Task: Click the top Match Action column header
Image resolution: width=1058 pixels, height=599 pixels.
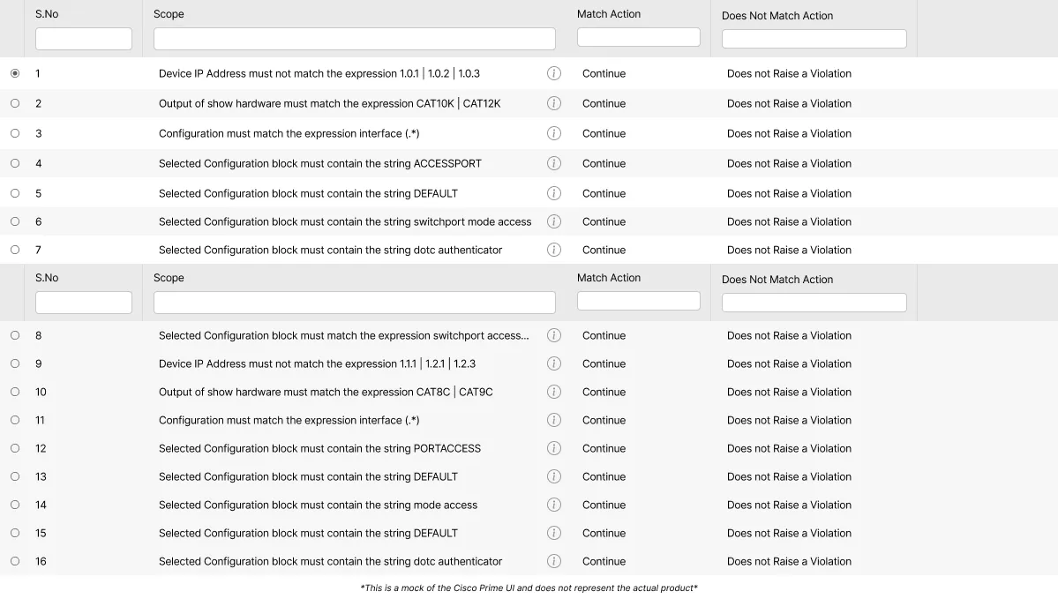Action: 609,14
